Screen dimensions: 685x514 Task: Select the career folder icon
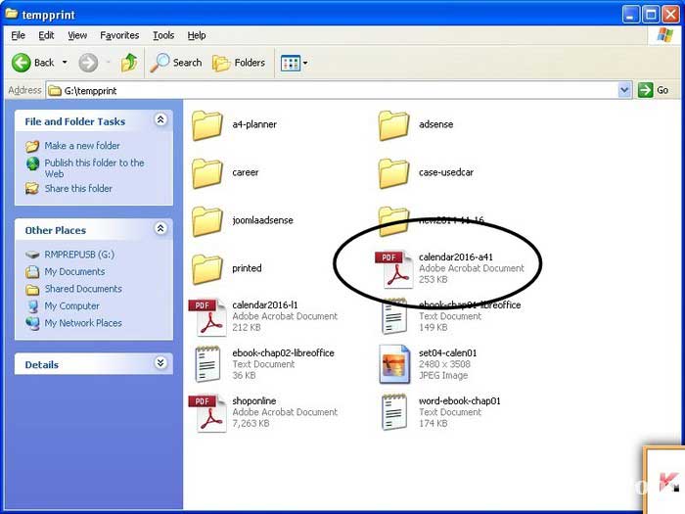pyautogui.click(x=207, y=173)
